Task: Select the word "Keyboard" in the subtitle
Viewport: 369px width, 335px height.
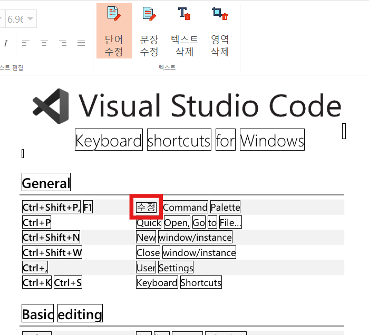Action: [x=109, y=140]
